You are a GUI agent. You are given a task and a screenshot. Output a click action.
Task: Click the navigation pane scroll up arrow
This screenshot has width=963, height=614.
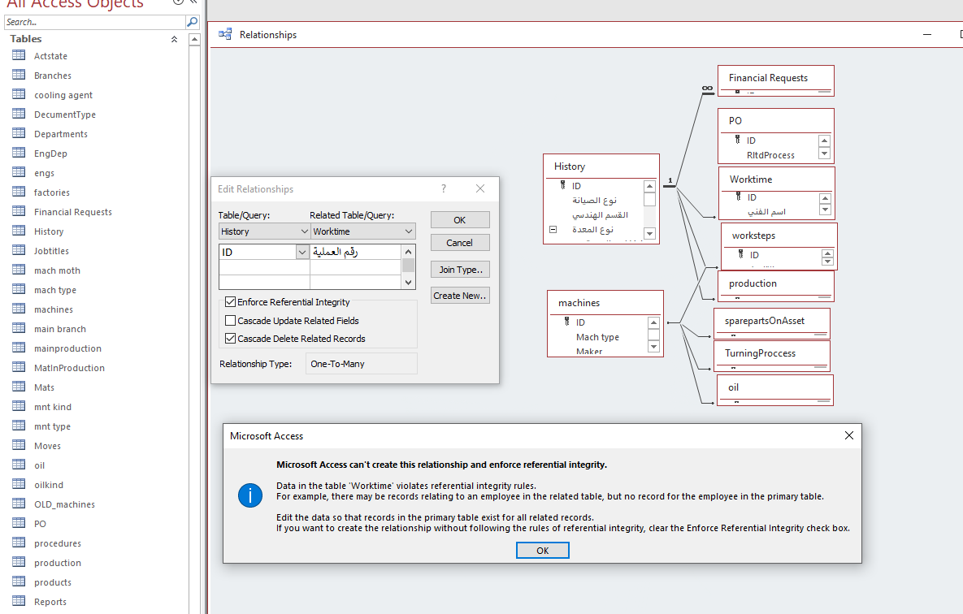coord(194,39)
